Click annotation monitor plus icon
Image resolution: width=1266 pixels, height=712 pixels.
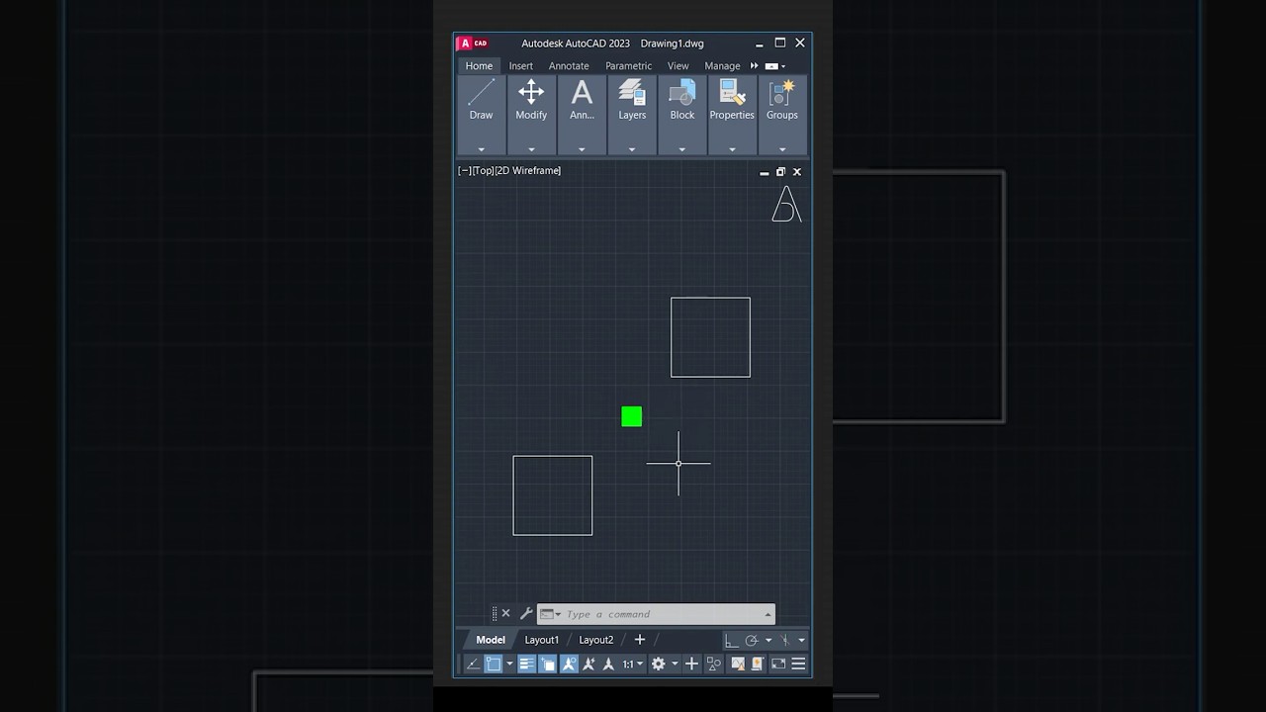click(692, 664)
